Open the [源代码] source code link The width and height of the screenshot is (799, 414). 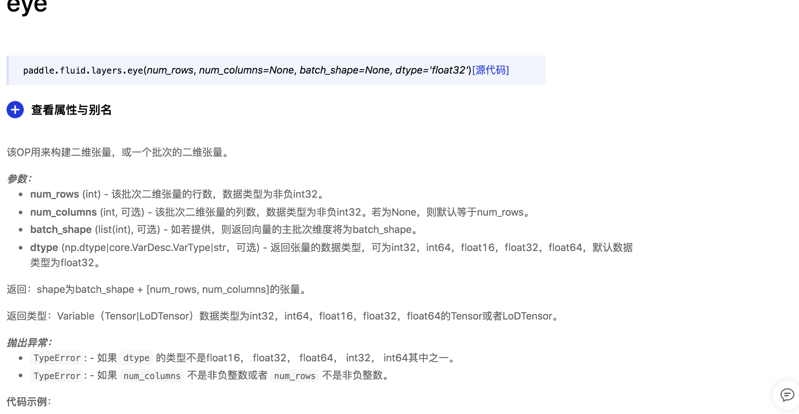tap(490, 70)
